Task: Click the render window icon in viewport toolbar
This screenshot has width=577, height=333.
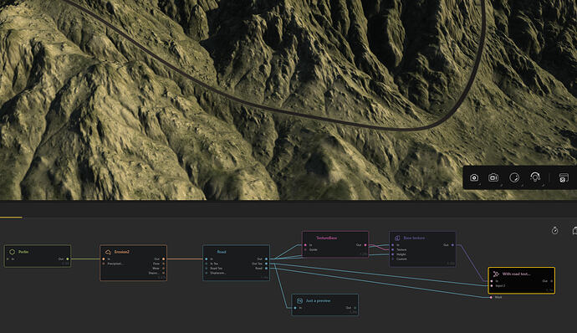Action: (564, 178)
